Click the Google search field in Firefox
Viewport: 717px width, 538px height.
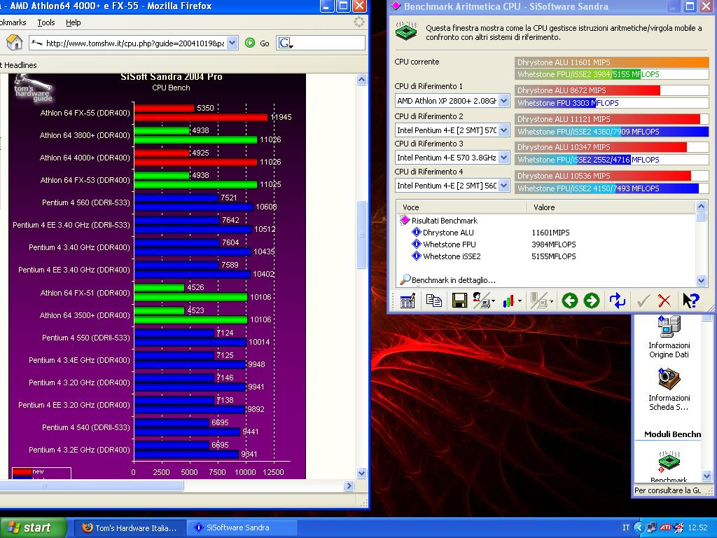(x=329, y=43)
